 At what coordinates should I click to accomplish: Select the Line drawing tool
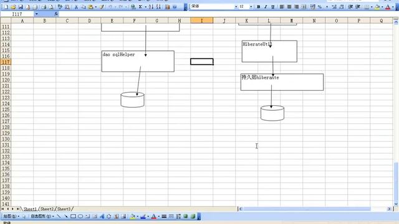tap(59, 217)
